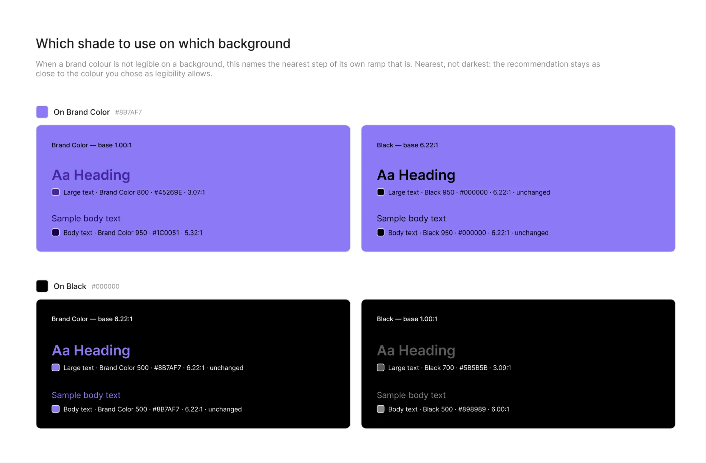Image resolution: width=706 pixels, height=463 pixels.
Task: Click 'Large text · Brand Color 800 · #45269E · 3.07:1'
Action: coord(134,192)
